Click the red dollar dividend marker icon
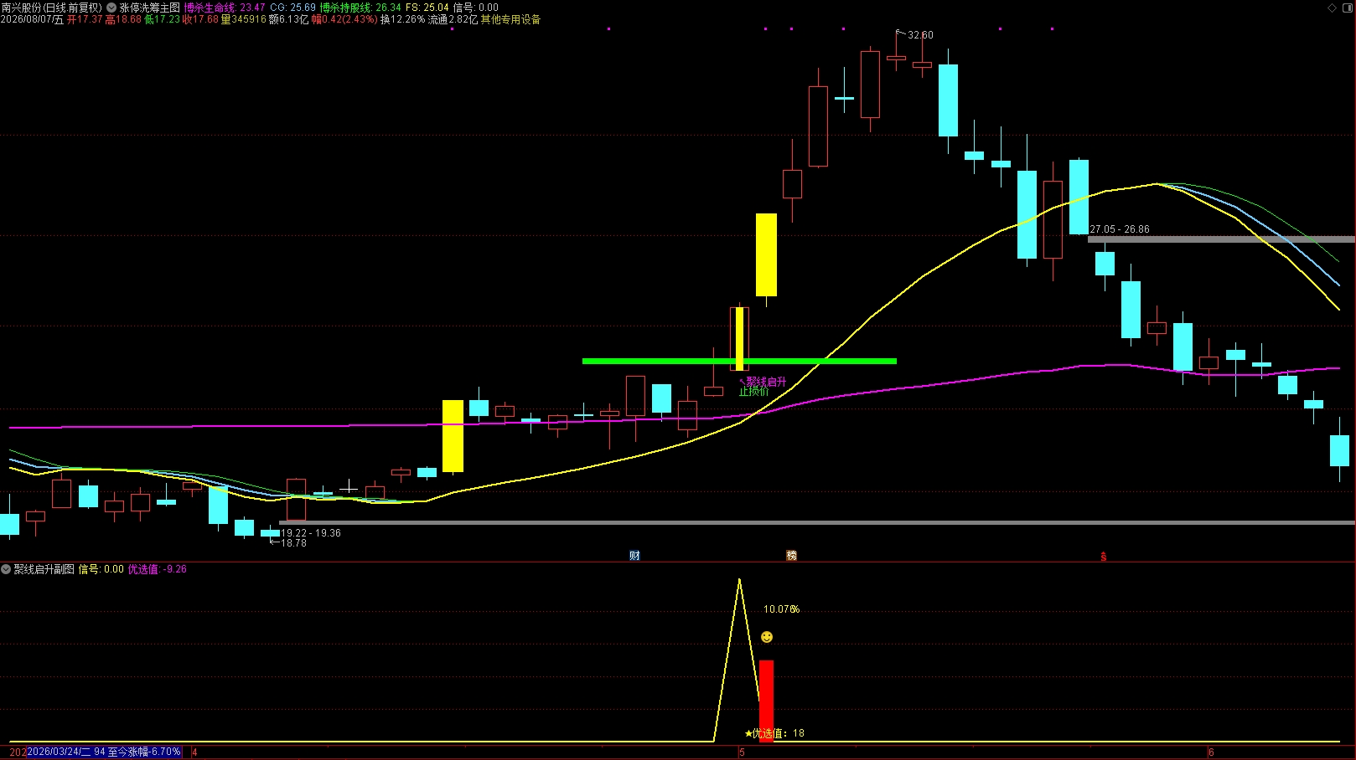This screenshot has width=1356, height=760. pos(1103,557)
